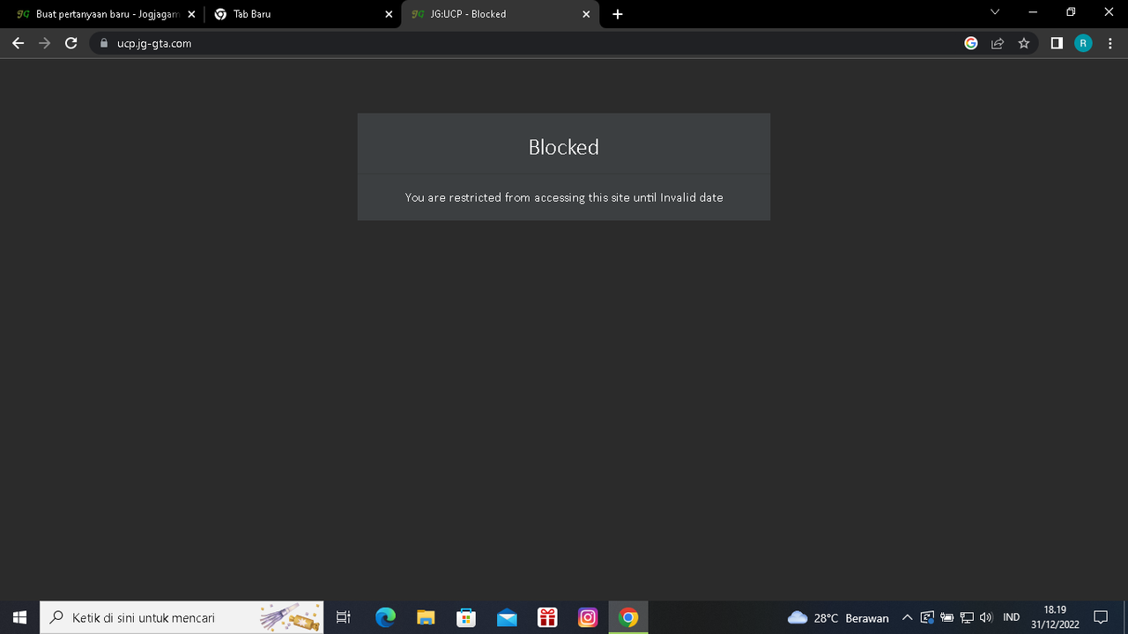The height and width of the screenshot is (634, 1128).
Task: Expand the tab search dropdown arrow
Action: pyautogui.click(x=995, y=12)
